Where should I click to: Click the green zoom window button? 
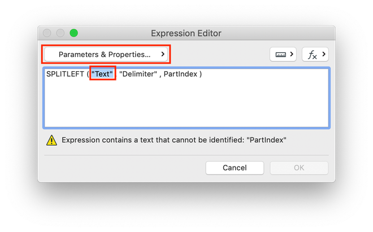[74, 33]
